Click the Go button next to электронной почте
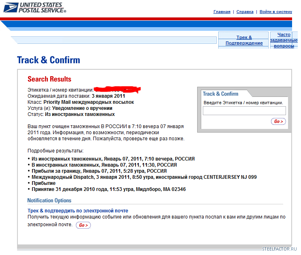The image size is (301, 255). coord(83,225)
